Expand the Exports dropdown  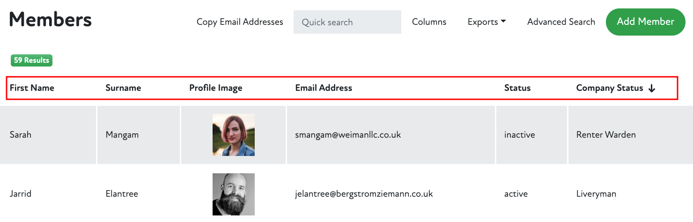click(x=487, y=22)
